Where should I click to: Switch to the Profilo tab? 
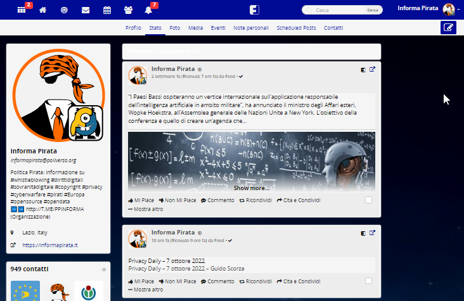click(x=133, y=28)
